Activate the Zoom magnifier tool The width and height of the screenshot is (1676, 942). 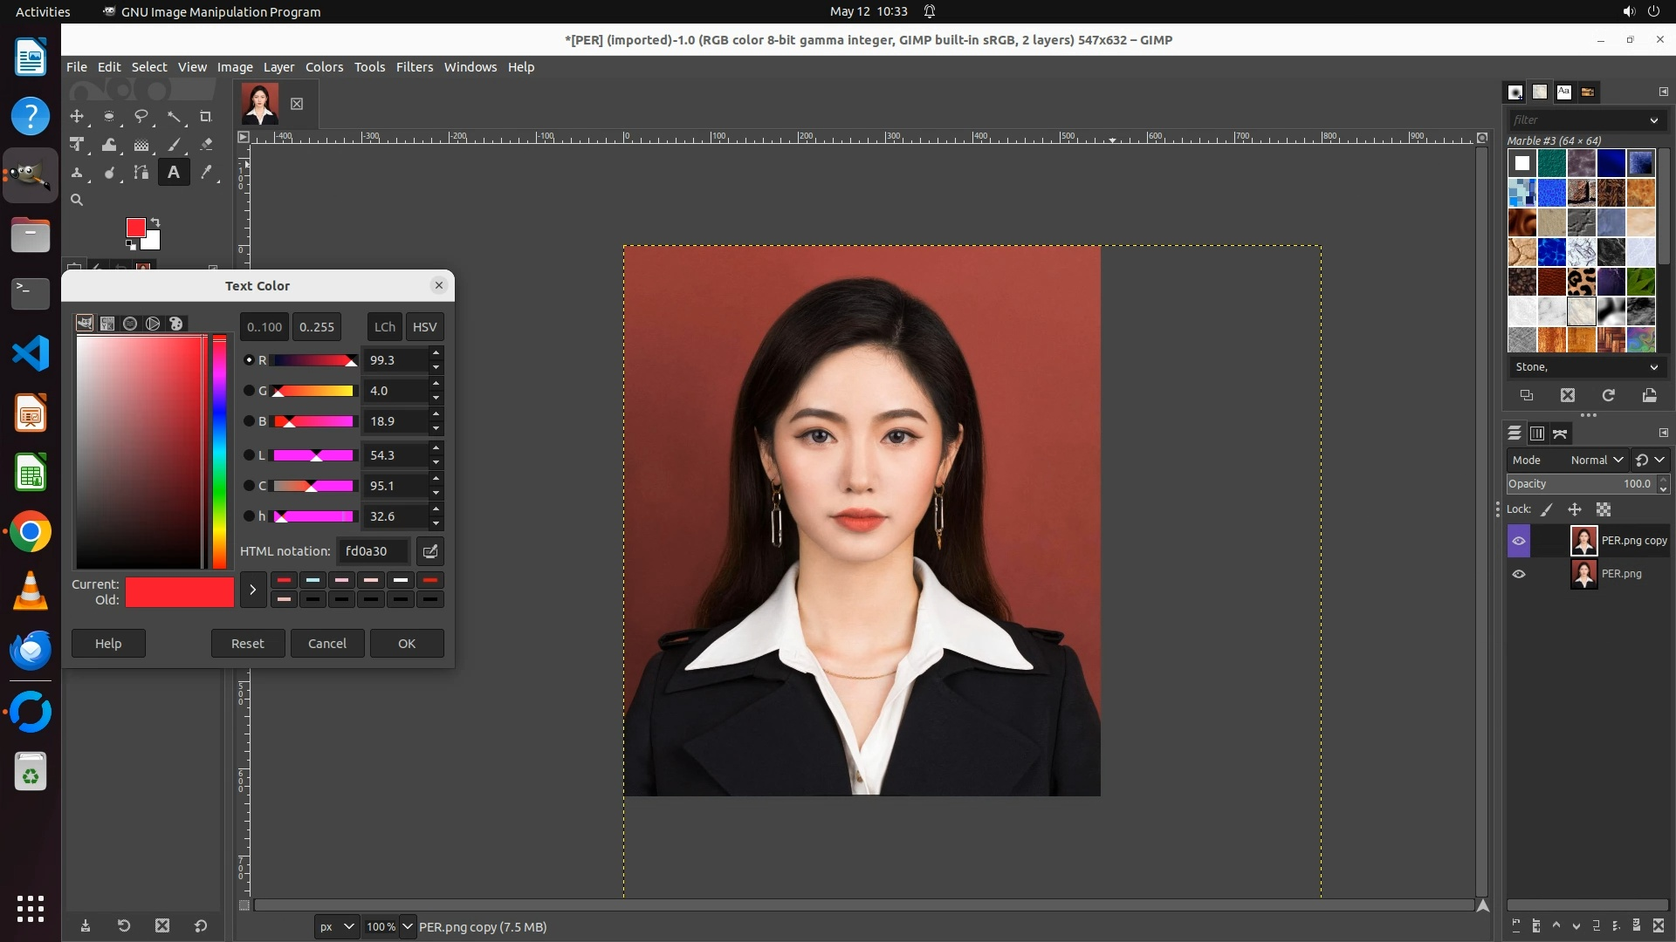tap(77, 200)
